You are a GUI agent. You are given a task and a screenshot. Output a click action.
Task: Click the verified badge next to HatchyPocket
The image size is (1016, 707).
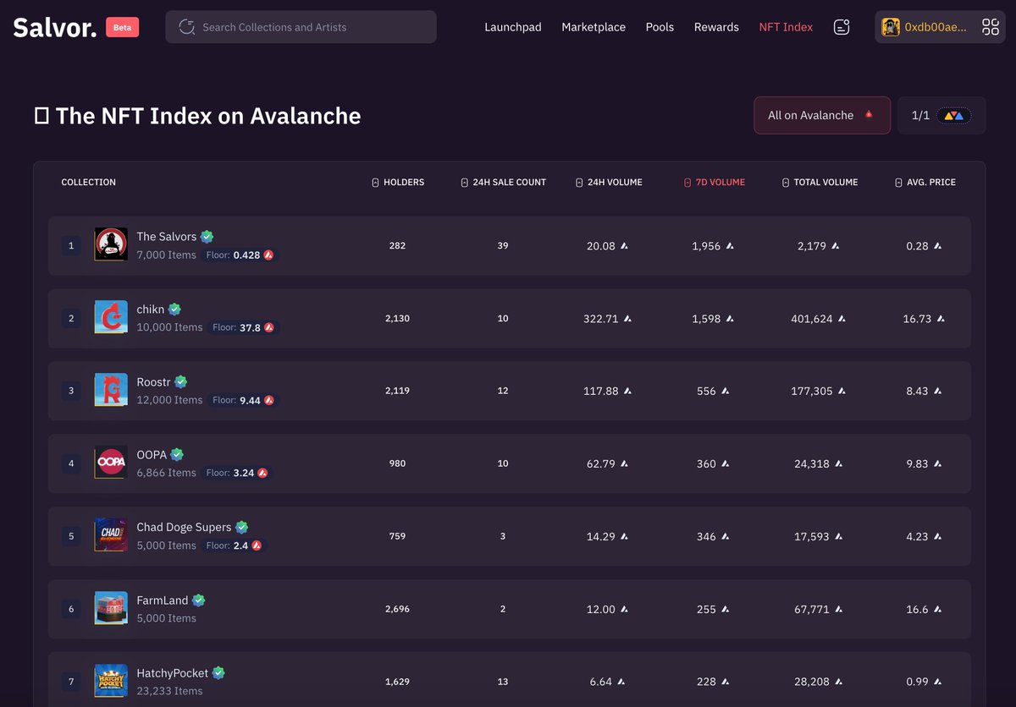(218, 673)
